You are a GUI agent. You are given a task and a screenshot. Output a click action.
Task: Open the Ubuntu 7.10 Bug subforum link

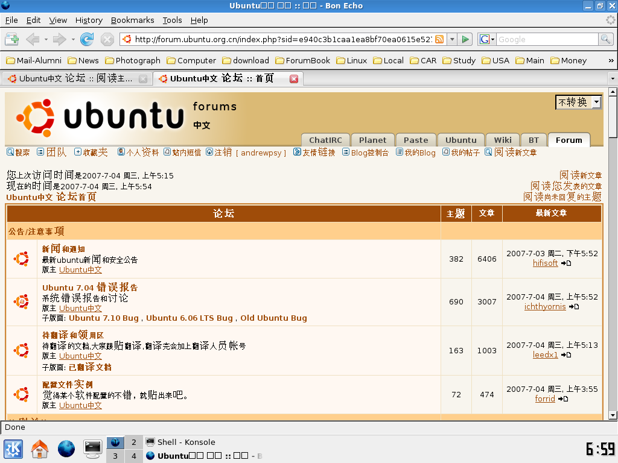click(x=104, y=318)
